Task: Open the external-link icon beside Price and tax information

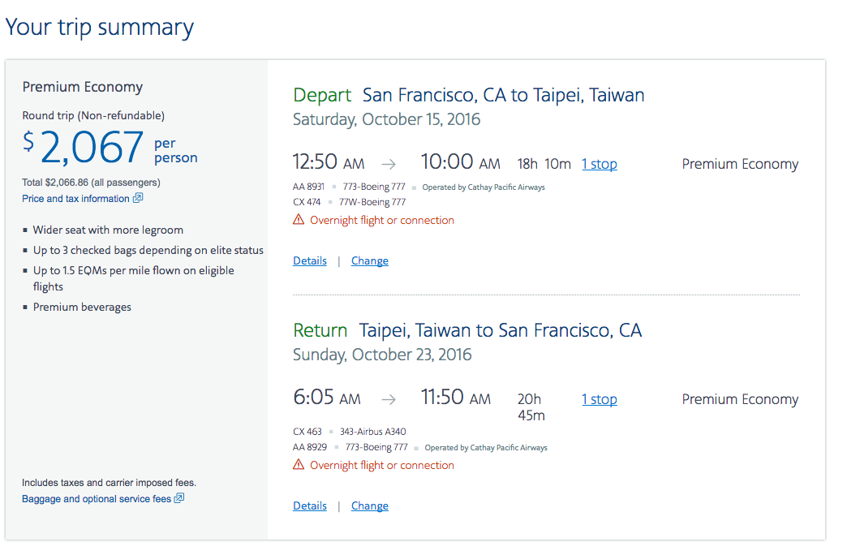Action: 138,198
